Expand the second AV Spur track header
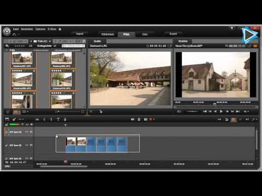This screenshot has width=262, height=196. coord(7,145)
